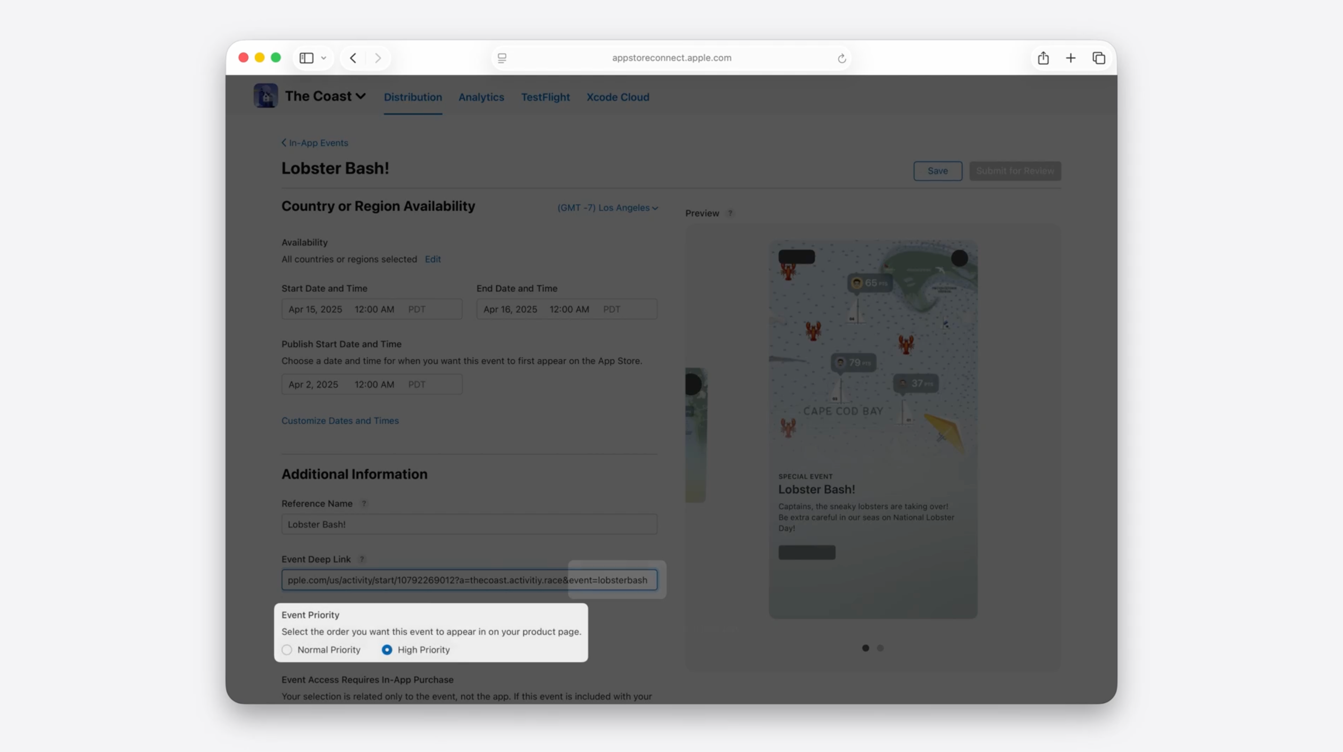This screenshot has width=1343, height=752.
Task: Open the Share icon in toolbar
Action: [1043, 58]
